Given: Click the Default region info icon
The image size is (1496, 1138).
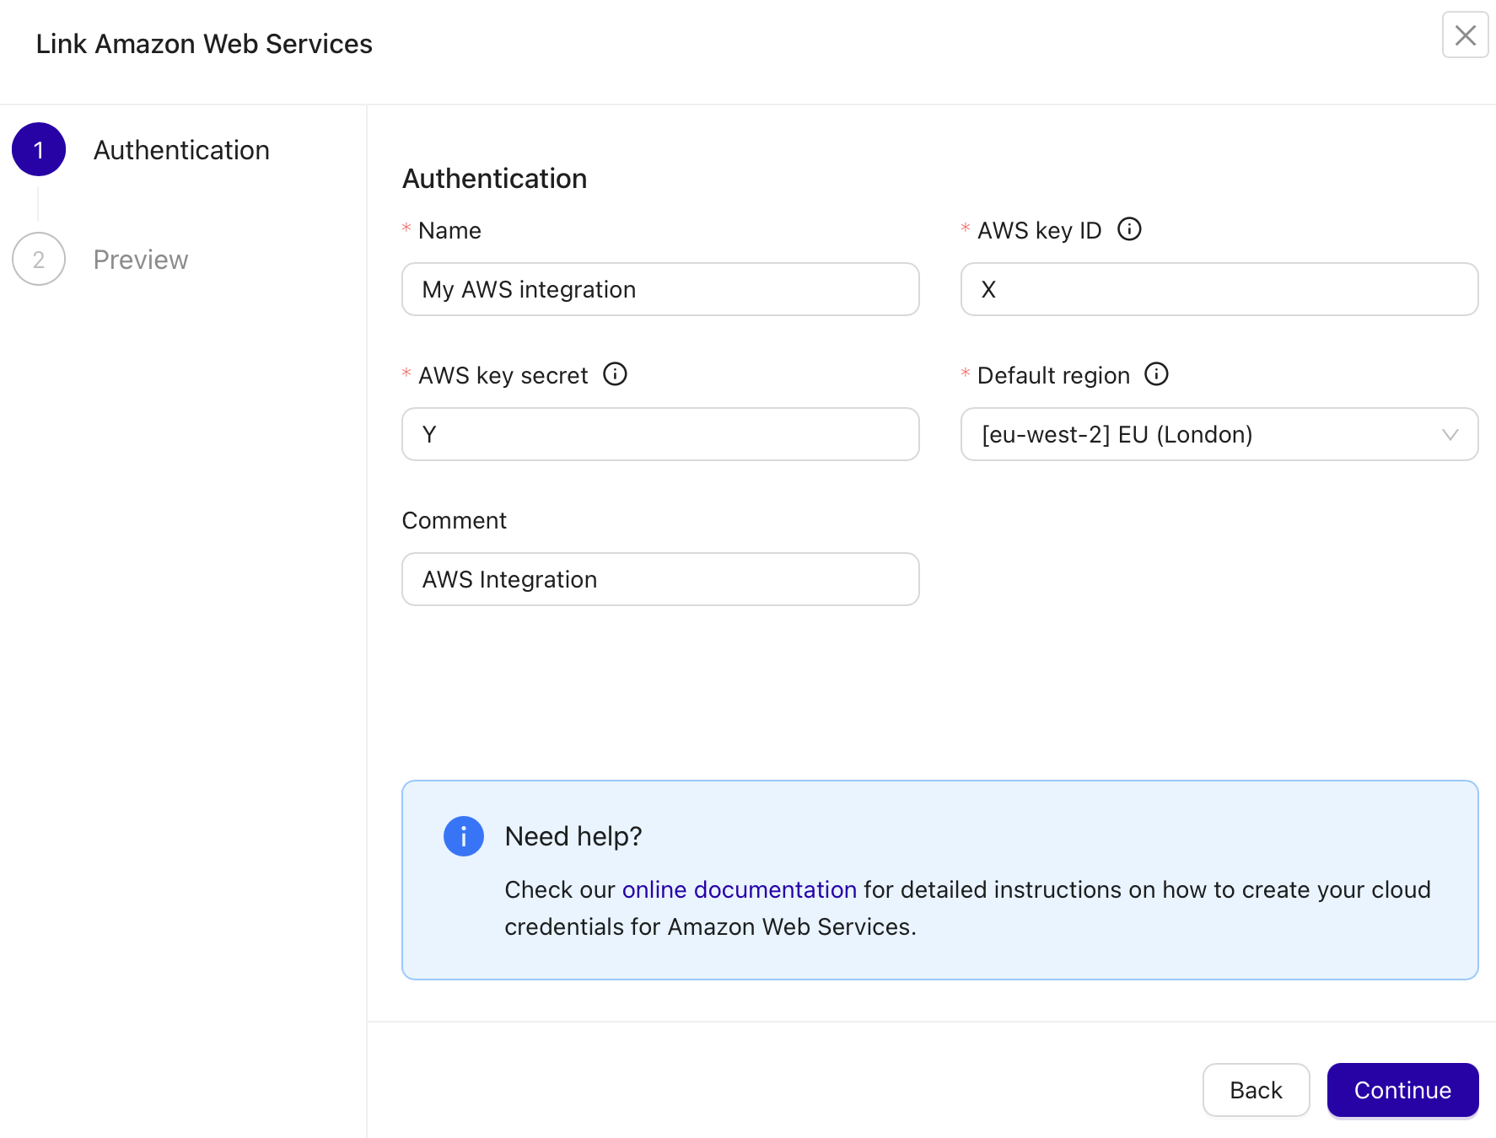Looking at the screenshot, I should click(1156, 374).
